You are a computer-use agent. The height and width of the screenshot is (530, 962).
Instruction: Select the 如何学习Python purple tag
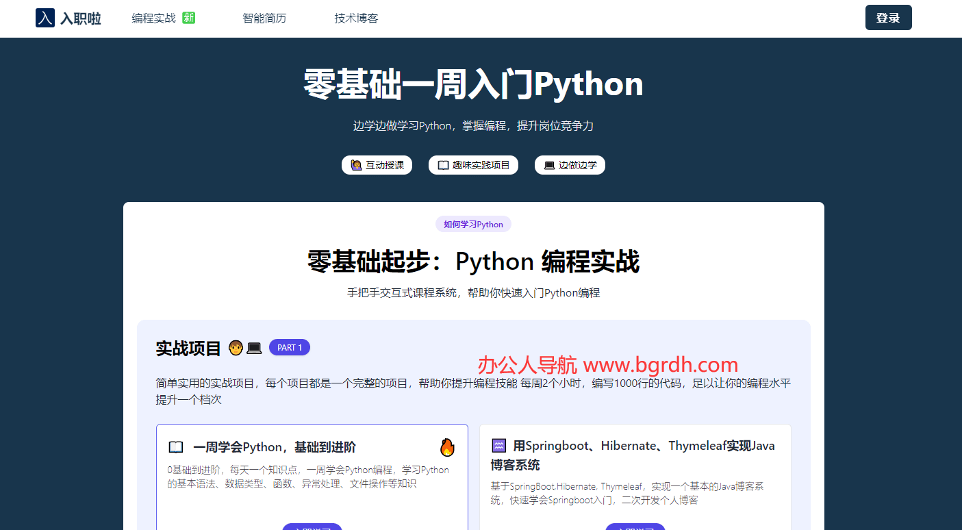pyautogui.click(x=473, y=224)
